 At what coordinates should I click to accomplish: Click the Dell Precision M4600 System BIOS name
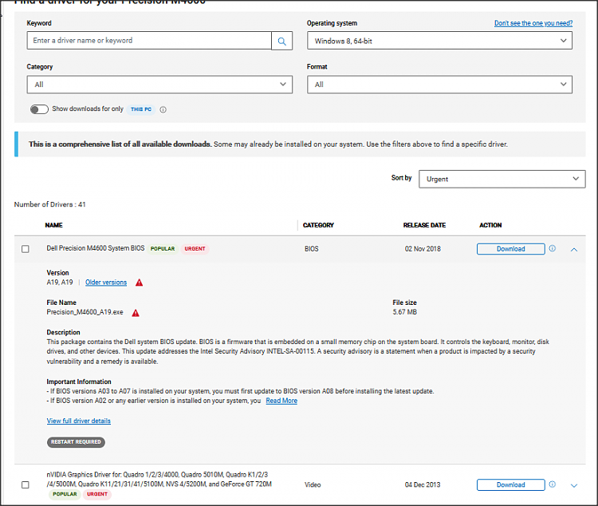[x=96, y=248]
